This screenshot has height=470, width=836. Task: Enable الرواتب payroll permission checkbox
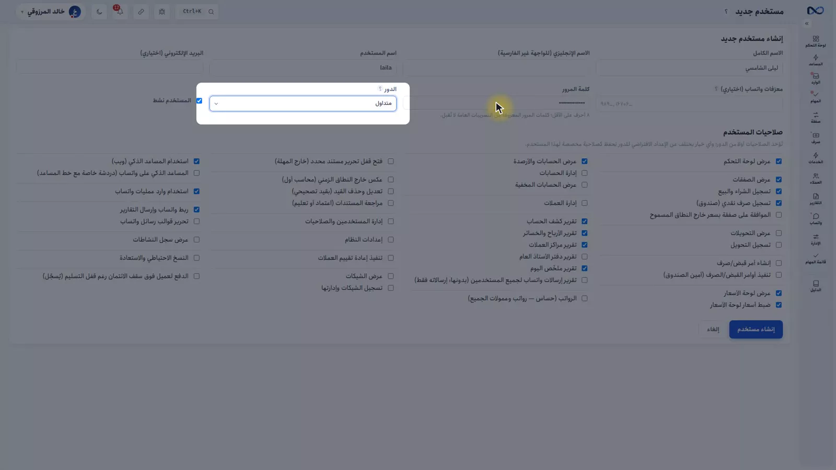[x=584, y=299]
